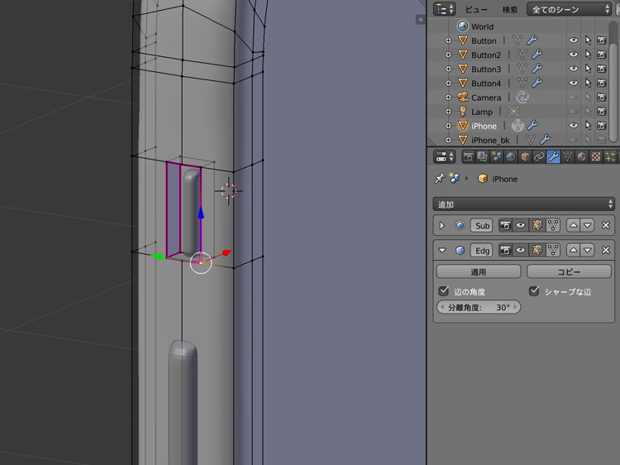This screenshot has width=620, height=465.
Task: Open the 検索 menu in outliner
Action: tap(510, 9)
